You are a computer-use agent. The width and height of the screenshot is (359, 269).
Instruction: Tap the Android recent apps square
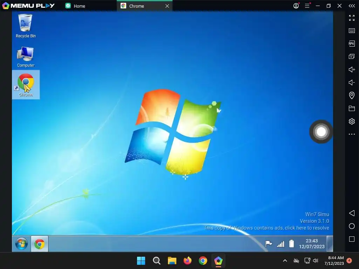pyautogui.click(x=352, y=239)
